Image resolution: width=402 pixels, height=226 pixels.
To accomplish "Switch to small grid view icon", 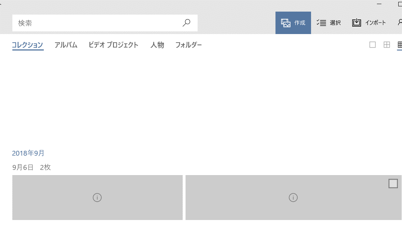I will [400, 45].
